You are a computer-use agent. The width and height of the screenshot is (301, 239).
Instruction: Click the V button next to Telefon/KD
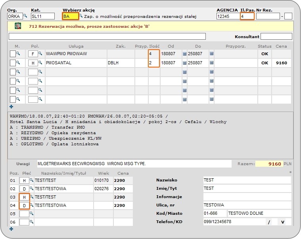tap(283, 222)
